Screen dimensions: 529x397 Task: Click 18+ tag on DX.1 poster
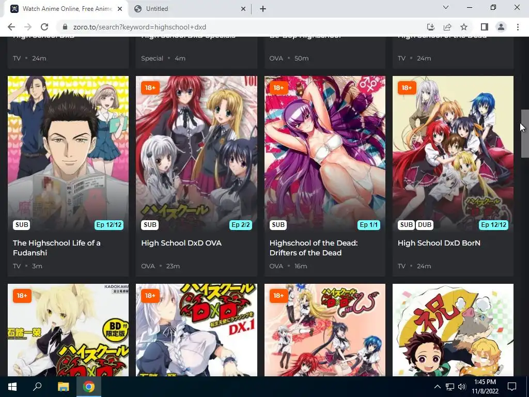click(x=150, y=296)
